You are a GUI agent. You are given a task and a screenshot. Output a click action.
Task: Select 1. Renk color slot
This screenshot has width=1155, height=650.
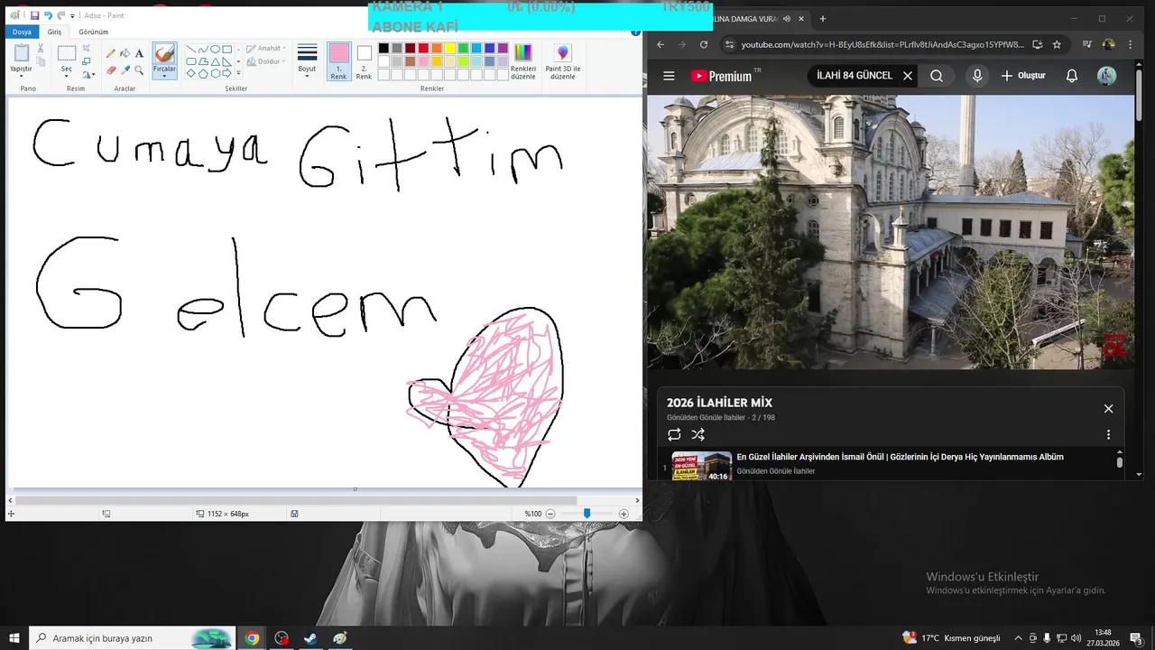click(x=338, y=61)
